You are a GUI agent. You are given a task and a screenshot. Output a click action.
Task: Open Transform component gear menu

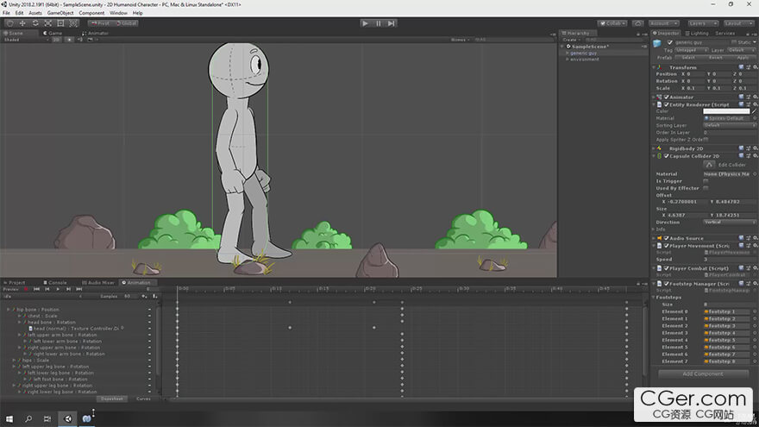(x=756, y=67)
